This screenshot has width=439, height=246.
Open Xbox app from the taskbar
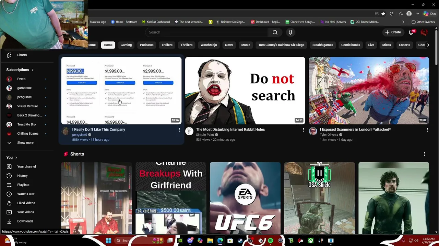[310, 241]
